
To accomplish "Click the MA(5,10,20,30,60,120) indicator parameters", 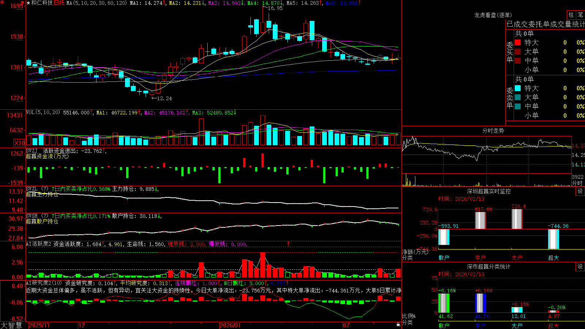I will click(97, 3).
